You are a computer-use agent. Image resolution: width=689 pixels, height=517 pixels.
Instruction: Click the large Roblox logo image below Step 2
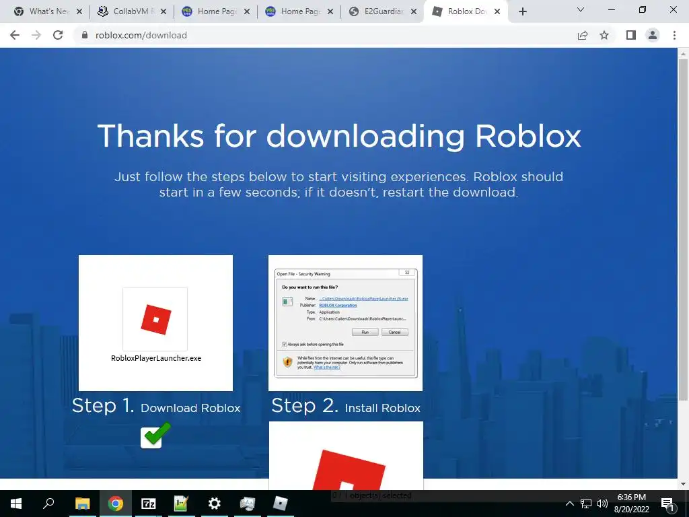pyautogui.click(x=346, y=456)
